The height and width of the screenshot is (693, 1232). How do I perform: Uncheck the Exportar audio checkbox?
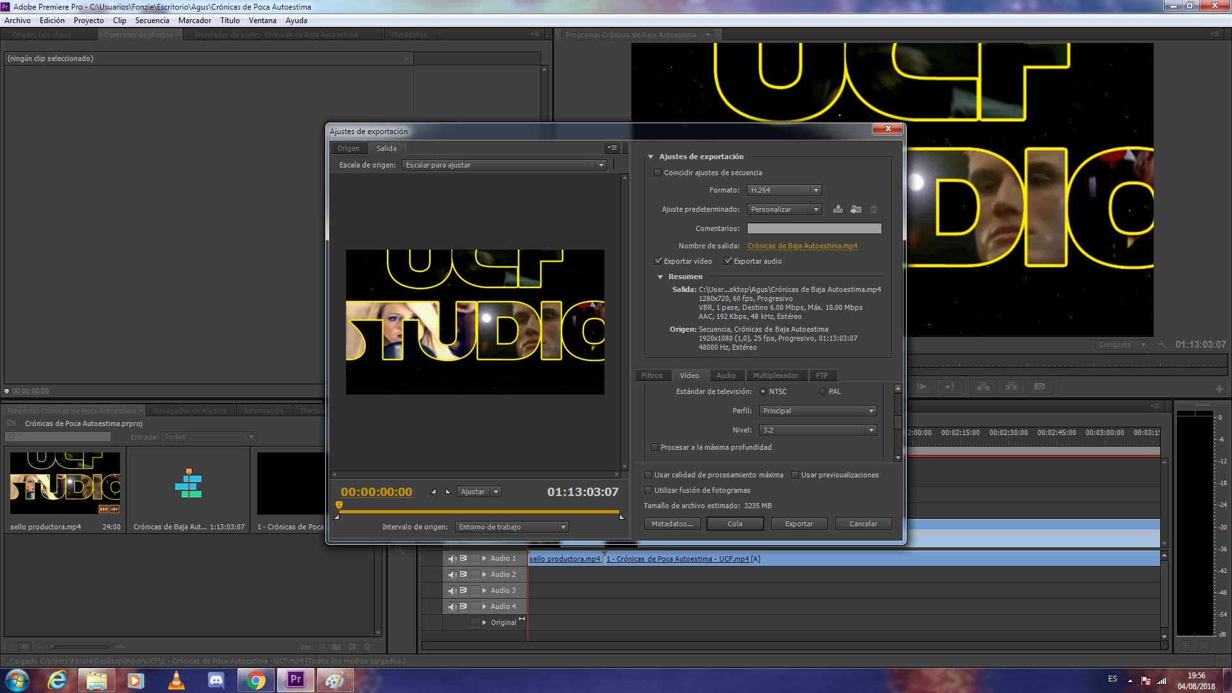728,261
